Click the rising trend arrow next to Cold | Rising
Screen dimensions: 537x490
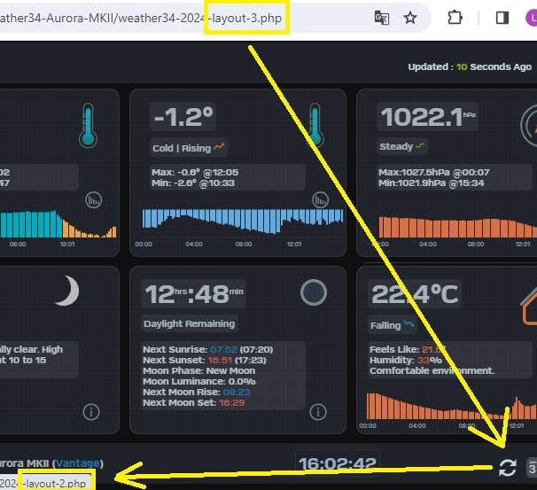[219, 146]
